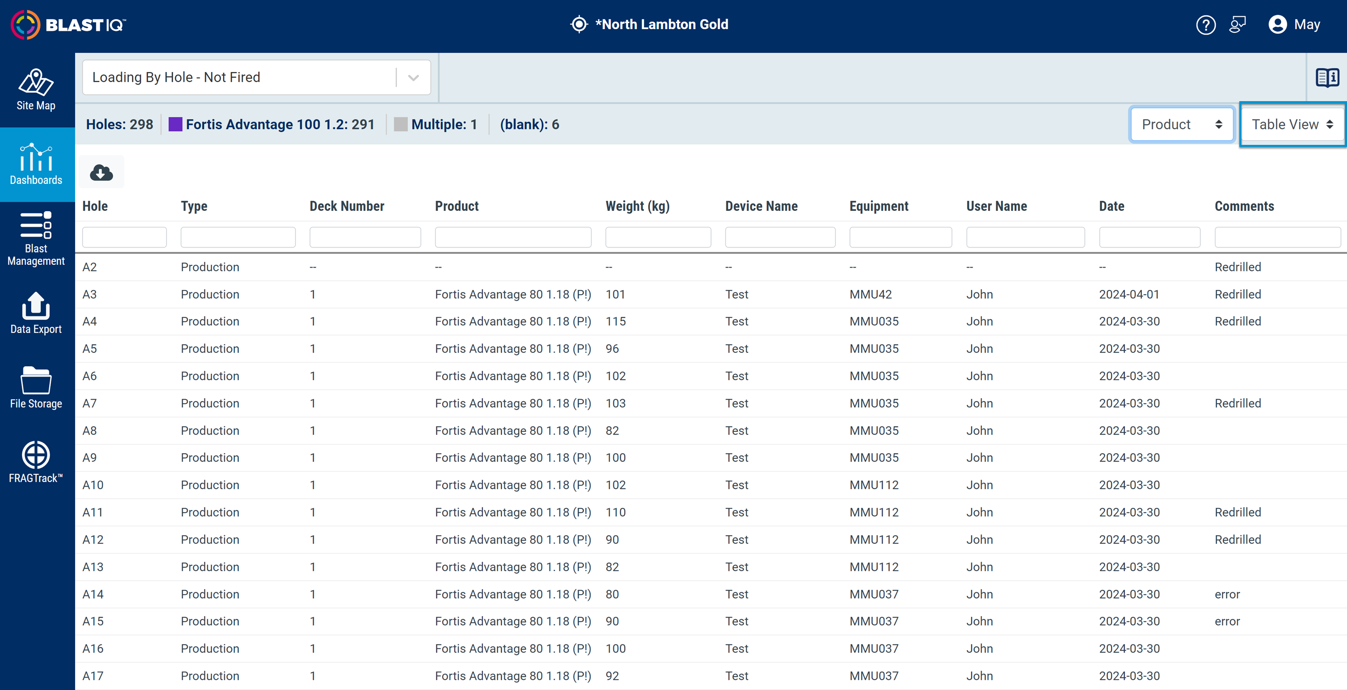
Task: Focus the Weight filter field
Action: (x=658, y=237)
